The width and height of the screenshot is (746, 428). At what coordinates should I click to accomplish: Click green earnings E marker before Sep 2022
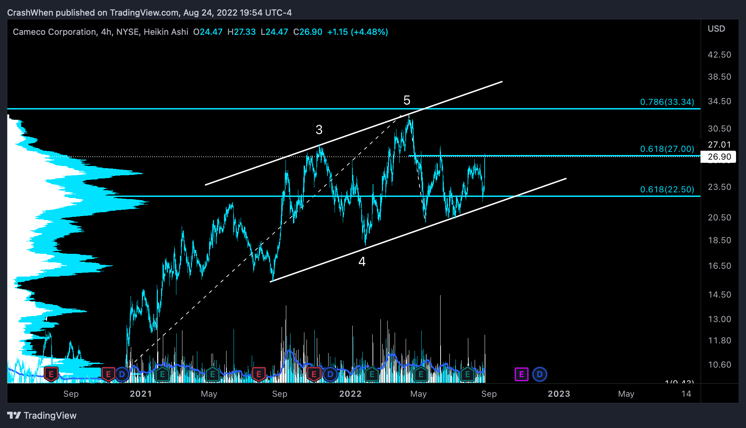(468, 374)
